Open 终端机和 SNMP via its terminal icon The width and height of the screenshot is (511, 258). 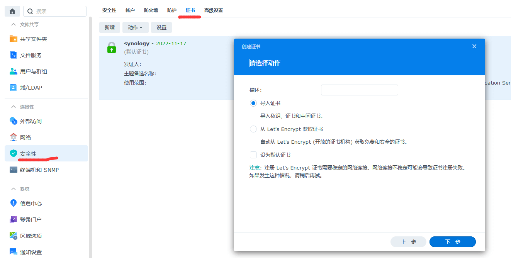[14, 170]
